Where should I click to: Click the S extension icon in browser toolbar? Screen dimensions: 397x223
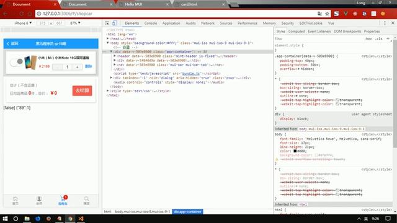click(x=336, y=14)
